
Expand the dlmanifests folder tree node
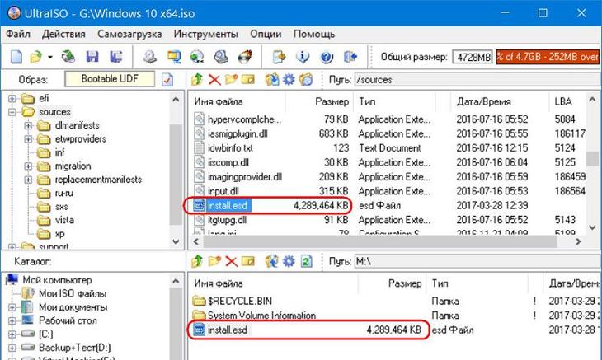click(27, 126)
